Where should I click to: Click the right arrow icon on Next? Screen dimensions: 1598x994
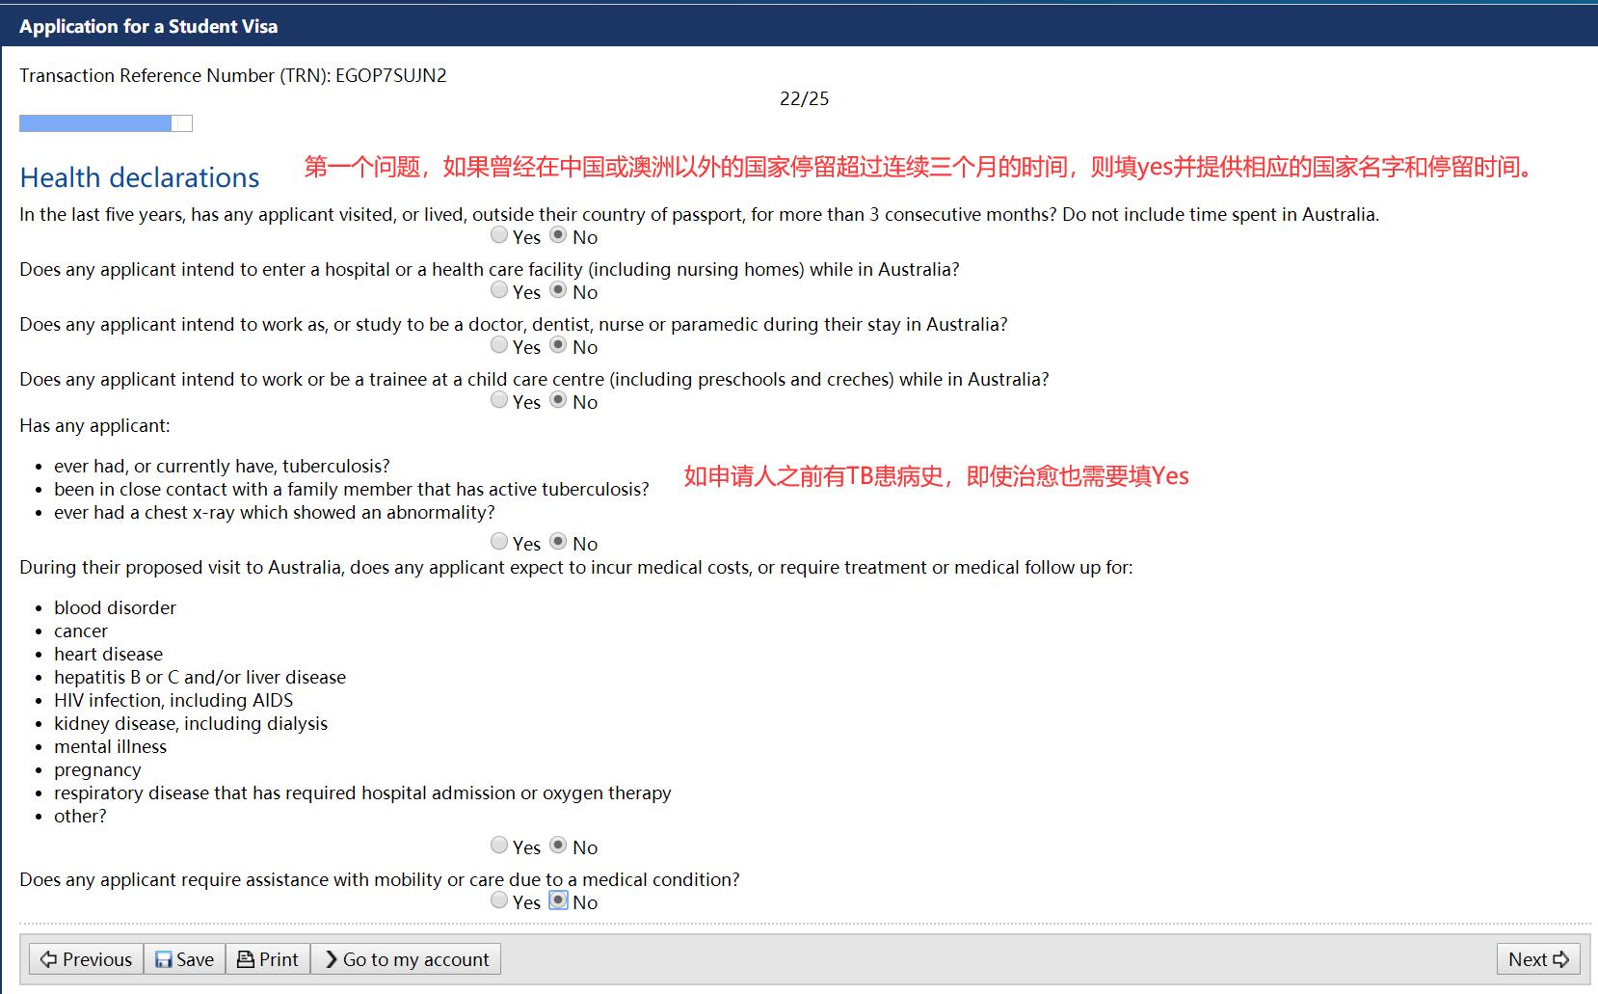click(x=1560, y=959)
